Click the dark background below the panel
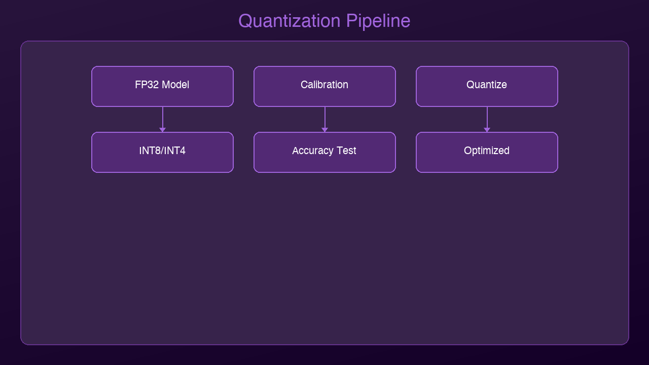 (324, 355)
